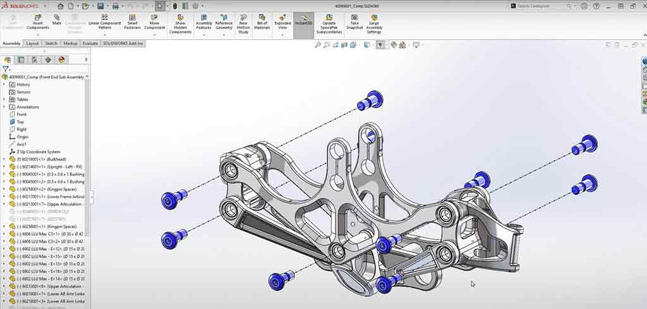Open Edit Appearance icon in view toolbar
Image resolution: width=647 pixels, height=309 pixels.
coord(394,45)
